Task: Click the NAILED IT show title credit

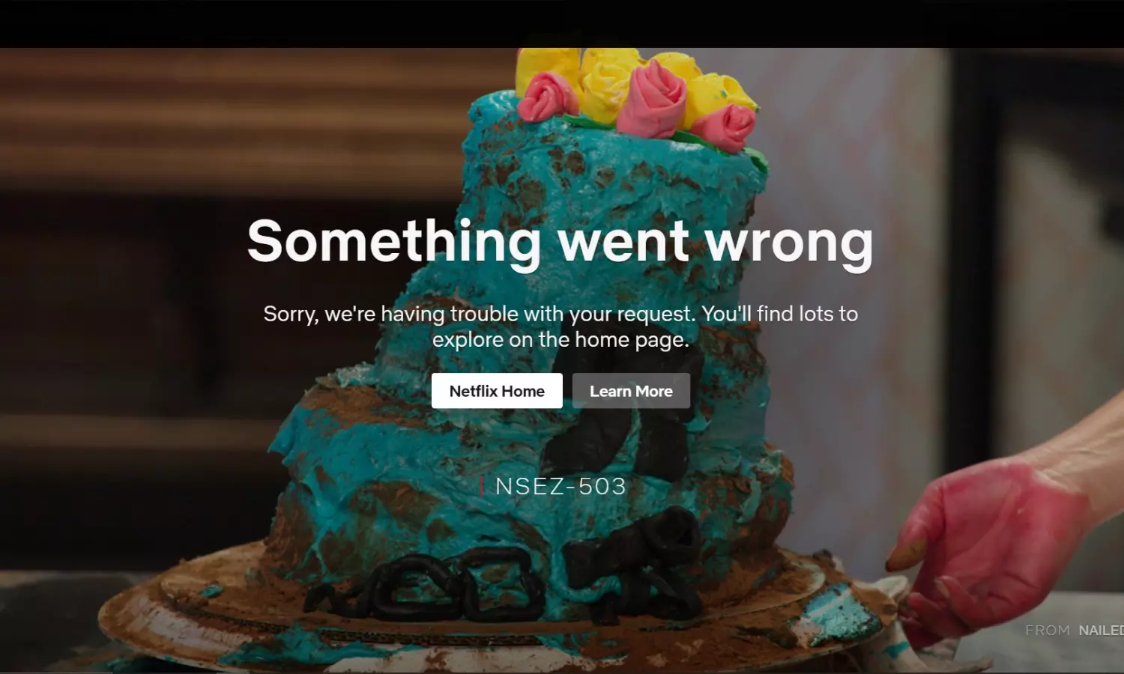Action: pos(1101,631)
